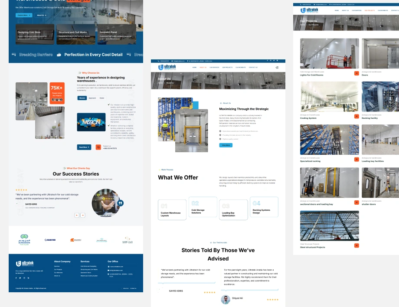Click the View More button
Viewport: 399px width, 307px height.
coord(226,145)
